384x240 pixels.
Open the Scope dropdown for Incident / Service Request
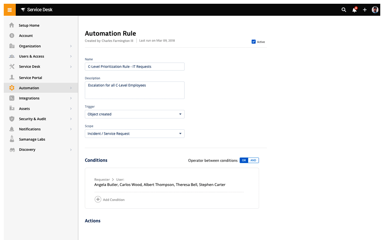tap(134, 133)
